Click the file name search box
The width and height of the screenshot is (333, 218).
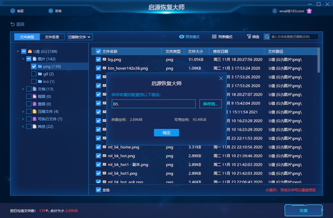click(x=294, y=37)
